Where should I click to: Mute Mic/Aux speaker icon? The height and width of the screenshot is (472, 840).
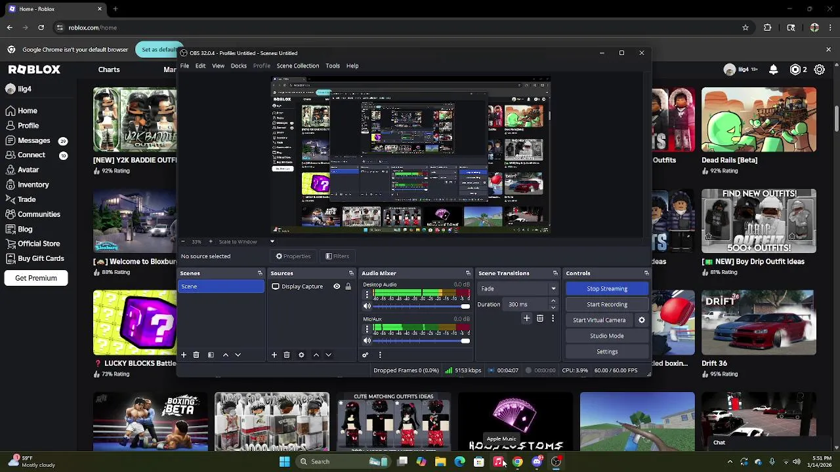tap(367, 340)
